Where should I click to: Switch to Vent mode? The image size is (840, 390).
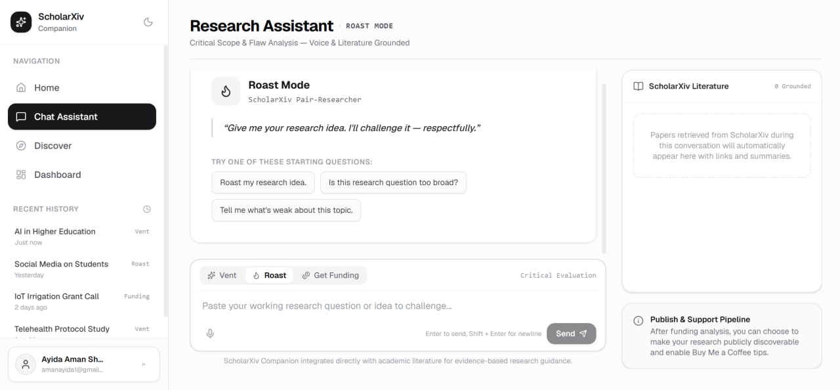click(222, 275)
